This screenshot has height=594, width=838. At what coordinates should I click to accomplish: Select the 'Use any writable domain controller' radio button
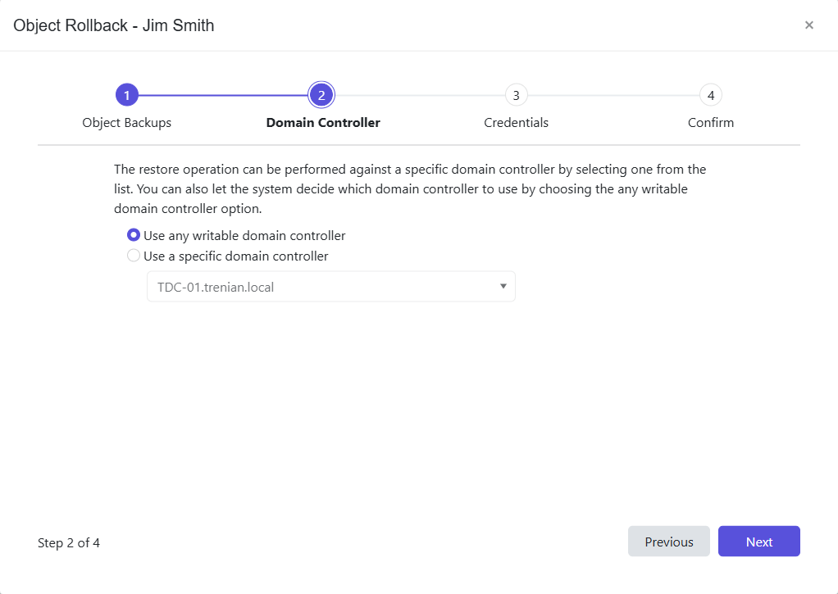[133, 235]
